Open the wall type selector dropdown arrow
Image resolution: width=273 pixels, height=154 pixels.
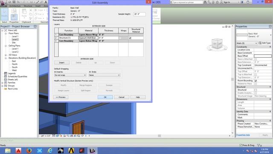pyautogui.click(x=270, y=35)
